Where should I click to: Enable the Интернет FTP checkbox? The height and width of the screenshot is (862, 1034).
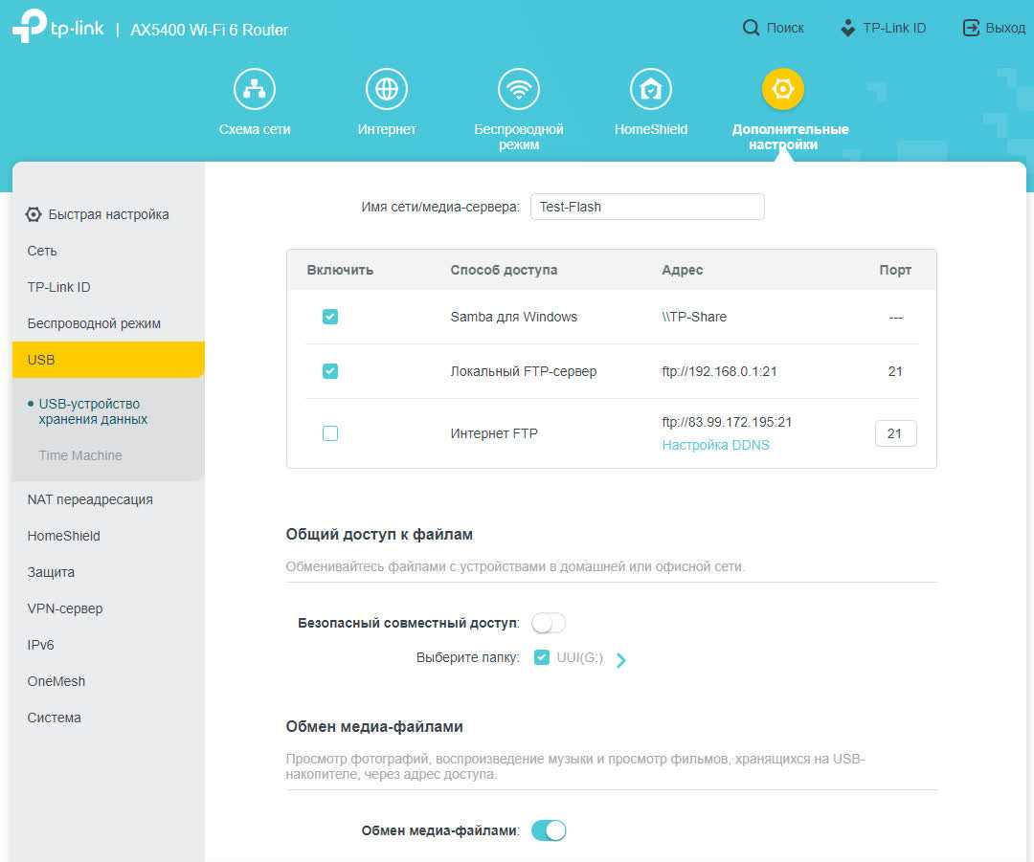(330, 433)
